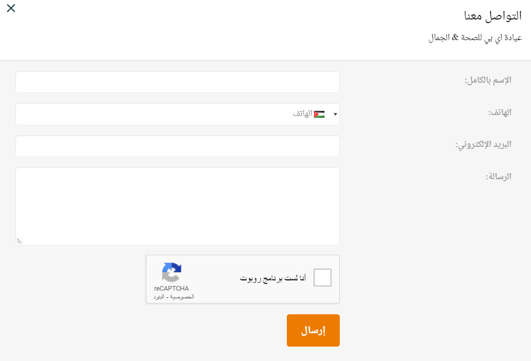Screen dimensions: 531x361
Task: Click the textarea resize handle corner
Action: click(x=20, y=241)
